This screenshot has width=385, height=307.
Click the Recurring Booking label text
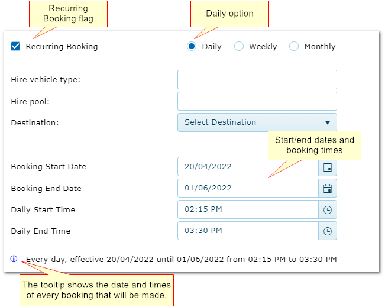click(62, 46)
